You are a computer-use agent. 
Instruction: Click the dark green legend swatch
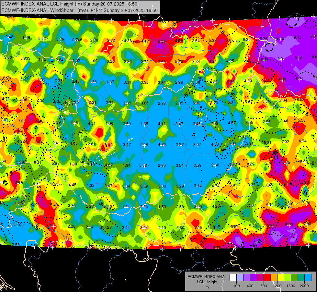click(x=294, y=278)
